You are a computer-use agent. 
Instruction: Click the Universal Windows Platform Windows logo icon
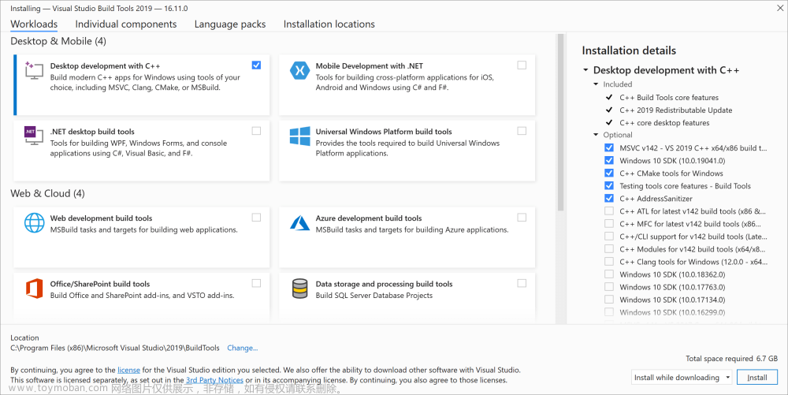pyautogui.click(x=299, y=136)
